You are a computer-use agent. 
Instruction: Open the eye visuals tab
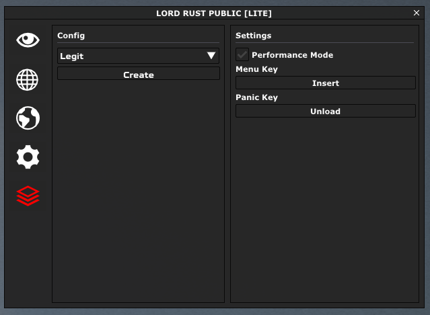28,40
